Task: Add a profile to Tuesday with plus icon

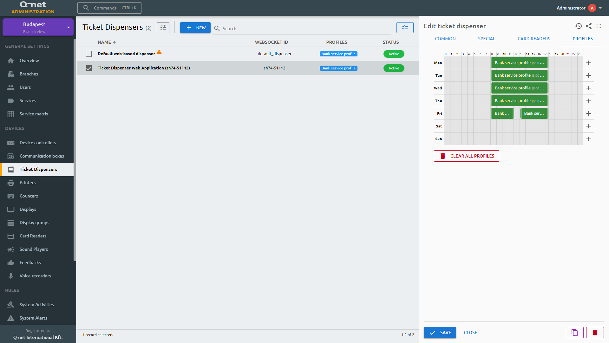Action: click(588, 75)
